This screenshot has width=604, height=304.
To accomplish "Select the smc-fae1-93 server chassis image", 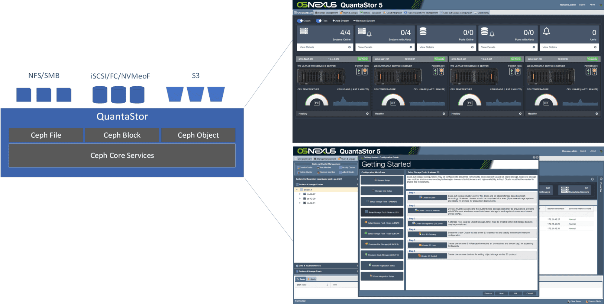I will 551,77.
